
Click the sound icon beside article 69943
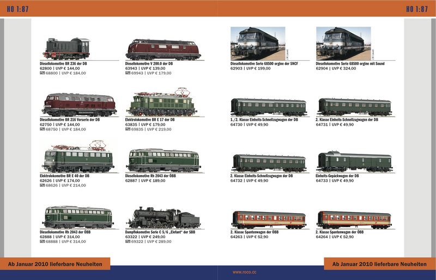[x=128, y=73]
